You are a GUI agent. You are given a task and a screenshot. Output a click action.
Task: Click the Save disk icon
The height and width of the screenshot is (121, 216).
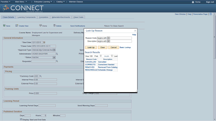click(x=4, y=26)
